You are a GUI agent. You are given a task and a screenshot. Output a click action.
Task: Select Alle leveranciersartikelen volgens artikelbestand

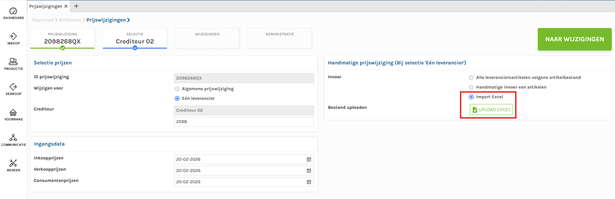471,78
